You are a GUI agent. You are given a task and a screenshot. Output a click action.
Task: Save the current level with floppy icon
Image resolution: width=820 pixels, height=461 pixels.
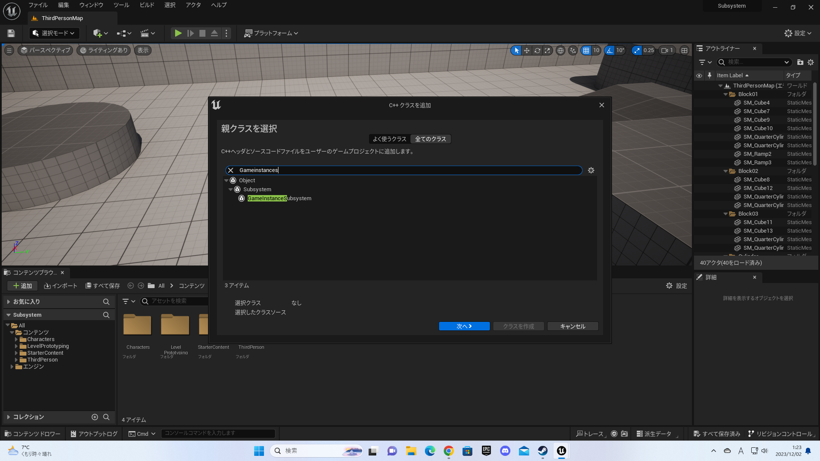[x=11, y=33]
